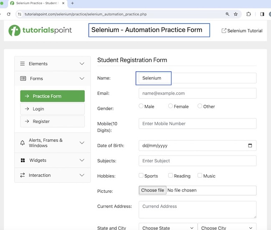Image resolution: width=271 pixels, height=230 pixels.
Task: Bookmark this page with the star icon
Action: 236,14
